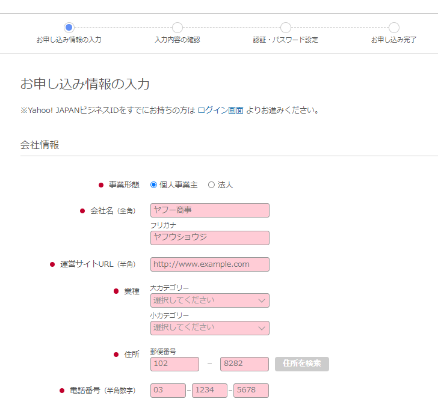Image resolution: width=438 pixels, height=405 pixels.
Task: Open the 小カテゴリー dropdown
Action: [209, 327]
